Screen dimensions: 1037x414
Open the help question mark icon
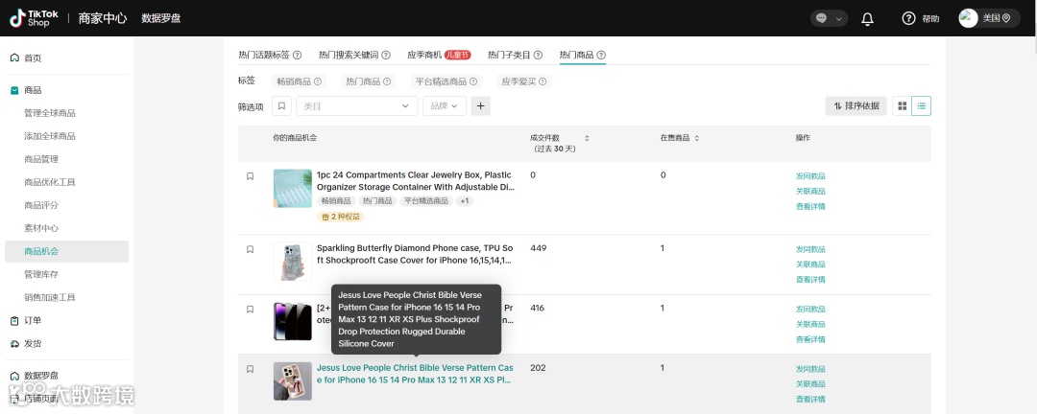click(908, 18)
